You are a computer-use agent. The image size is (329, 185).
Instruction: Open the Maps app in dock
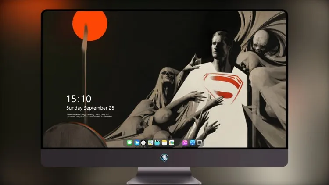coord(150,142)
